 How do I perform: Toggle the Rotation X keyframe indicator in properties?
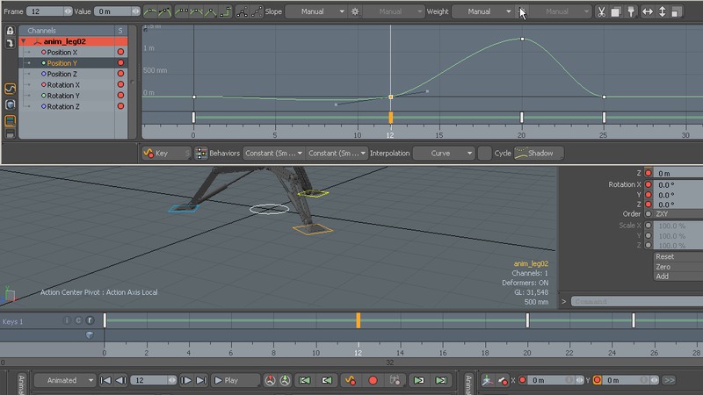[649, 185]
